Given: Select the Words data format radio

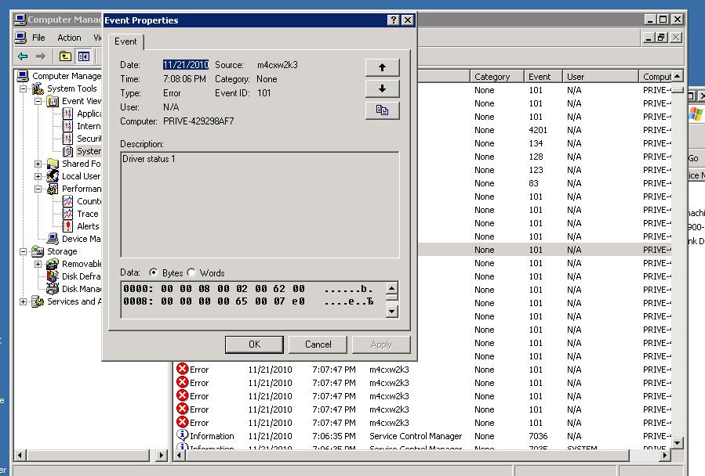Looking at the screenshot, I should 191,272.
